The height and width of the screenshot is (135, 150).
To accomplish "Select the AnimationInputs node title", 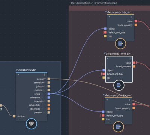I will pos(26,70).
